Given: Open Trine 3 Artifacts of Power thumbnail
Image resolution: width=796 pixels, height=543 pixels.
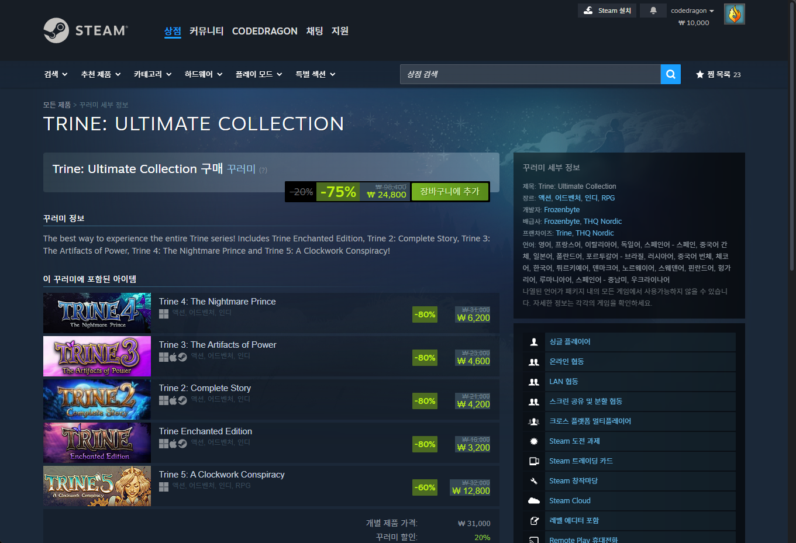Looking at the screenshot, I should 97,357.
